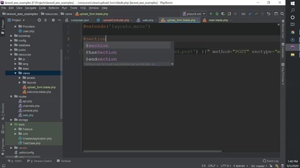Click tool window quick-access icon bottom-left
The width and height of the screenshot is (300, 168).
pos(4,166)
